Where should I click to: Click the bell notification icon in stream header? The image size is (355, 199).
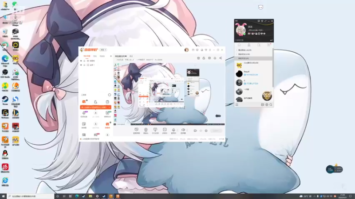215,58
